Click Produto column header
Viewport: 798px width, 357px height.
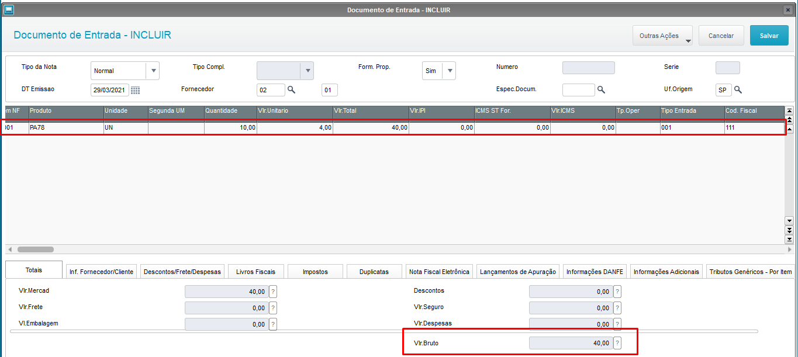point(66,110)
